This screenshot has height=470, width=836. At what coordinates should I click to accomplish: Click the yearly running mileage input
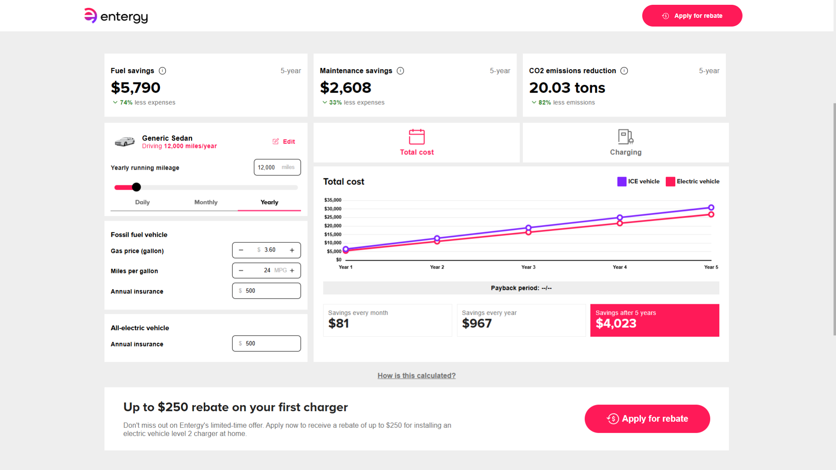[277, 167]
